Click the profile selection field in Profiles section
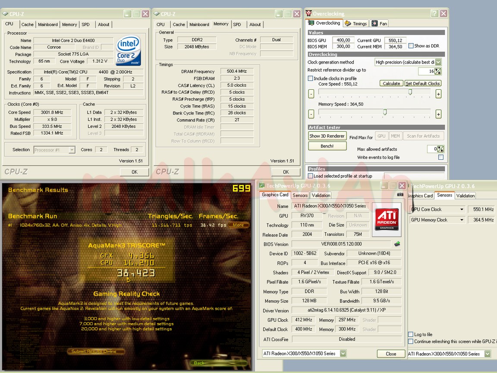497x373 pixels. click(414, 176)
